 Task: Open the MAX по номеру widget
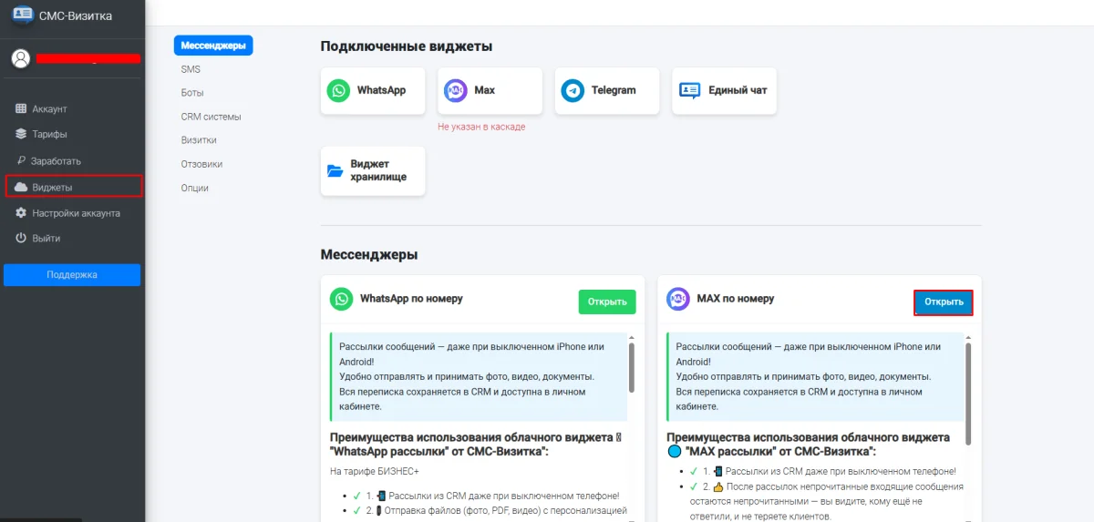pos(944,302)
